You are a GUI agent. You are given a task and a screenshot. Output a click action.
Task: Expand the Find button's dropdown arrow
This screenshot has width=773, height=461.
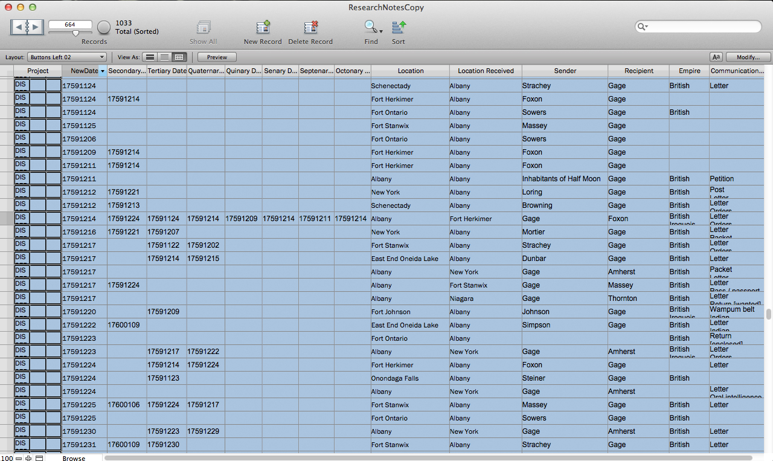tap(381, 31)
